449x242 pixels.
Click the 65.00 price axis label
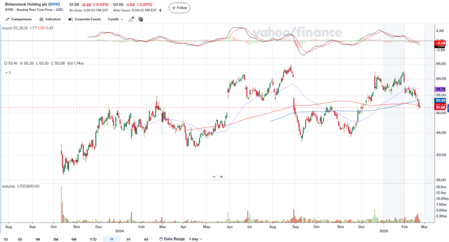coord(441,63)
